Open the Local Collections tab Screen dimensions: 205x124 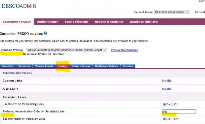[x=77, y=22]
